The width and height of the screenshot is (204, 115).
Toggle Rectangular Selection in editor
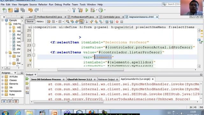click(x=86, y=22)
